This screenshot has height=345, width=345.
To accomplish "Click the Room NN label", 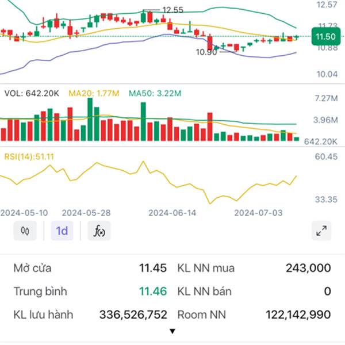I will [202, 315].
